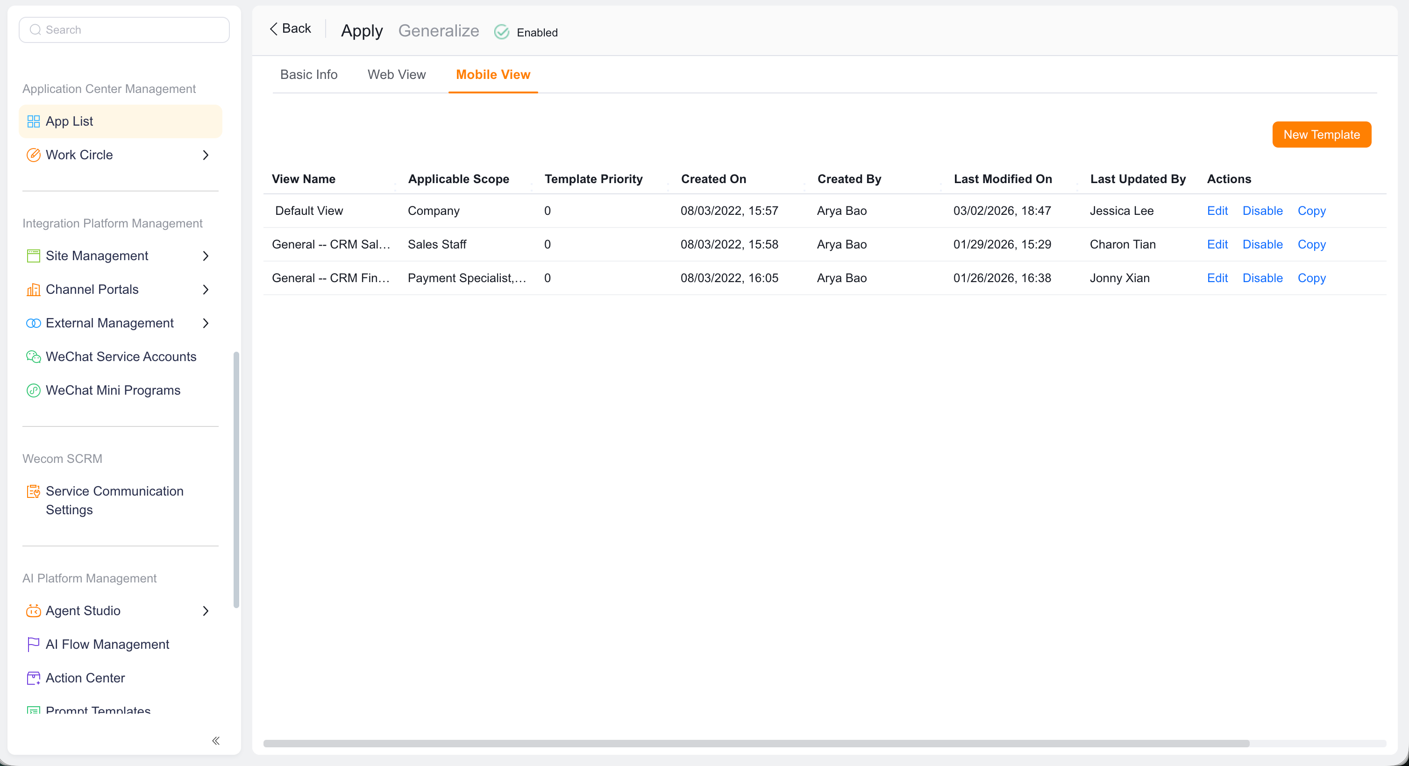Click the 'Payment Specialist,...' scope cell

point(467,278)
